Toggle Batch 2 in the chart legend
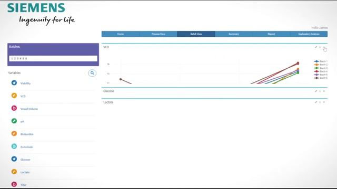The height and width of the screenshot is (189, 337). pos(321,65)
